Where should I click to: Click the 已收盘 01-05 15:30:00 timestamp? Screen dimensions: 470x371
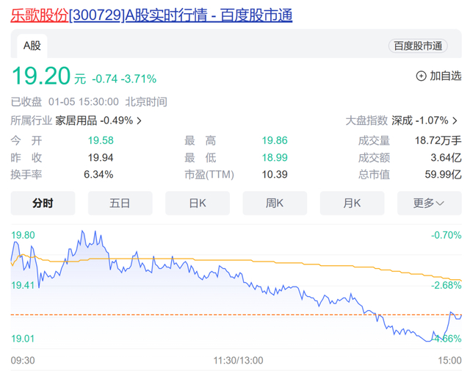click(65, 102)
